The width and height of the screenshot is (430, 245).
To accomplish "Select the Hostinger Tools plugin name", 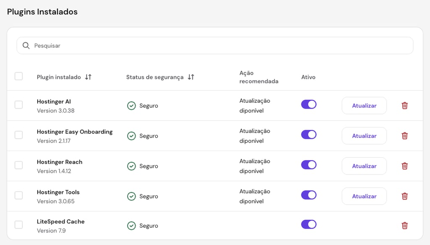I will pos(58,192).
